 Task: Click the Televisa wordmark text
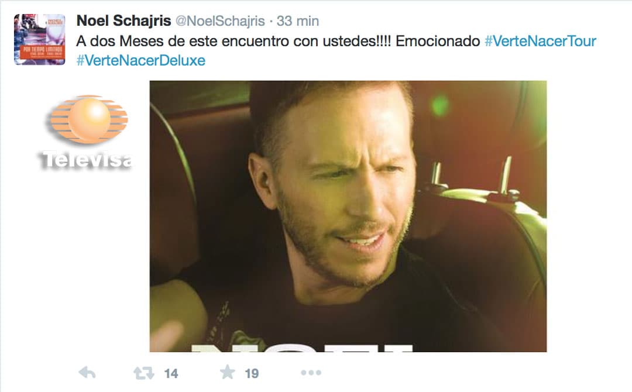click(87, 160)
